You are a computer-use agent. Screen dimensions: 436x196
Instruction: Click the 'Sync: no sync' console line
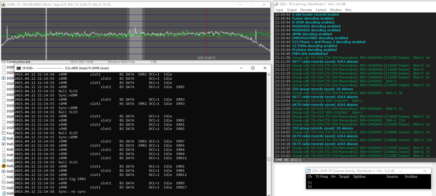50,192
